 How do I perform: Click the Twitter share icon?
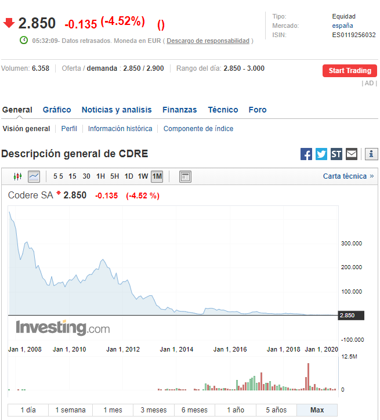click(321, 154)
